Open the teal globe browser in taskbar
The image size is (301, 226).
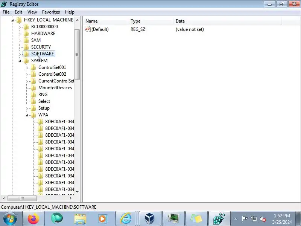click(57, 218)
